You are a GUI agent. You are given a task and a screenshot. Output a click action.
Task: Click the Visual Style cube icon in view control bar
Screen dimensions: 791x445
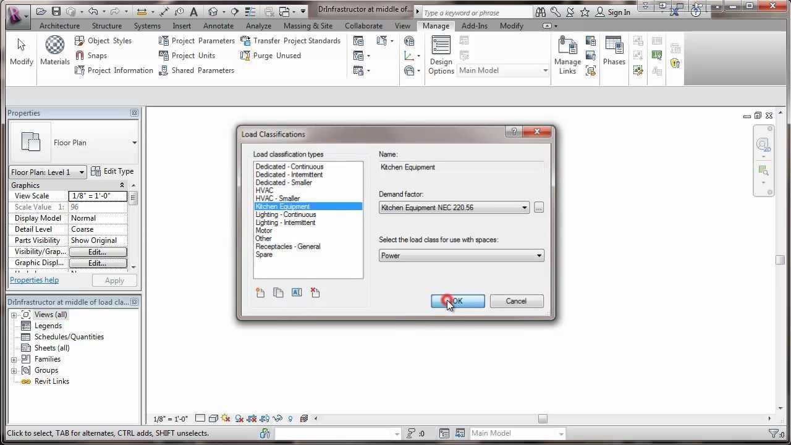(213, 419)
